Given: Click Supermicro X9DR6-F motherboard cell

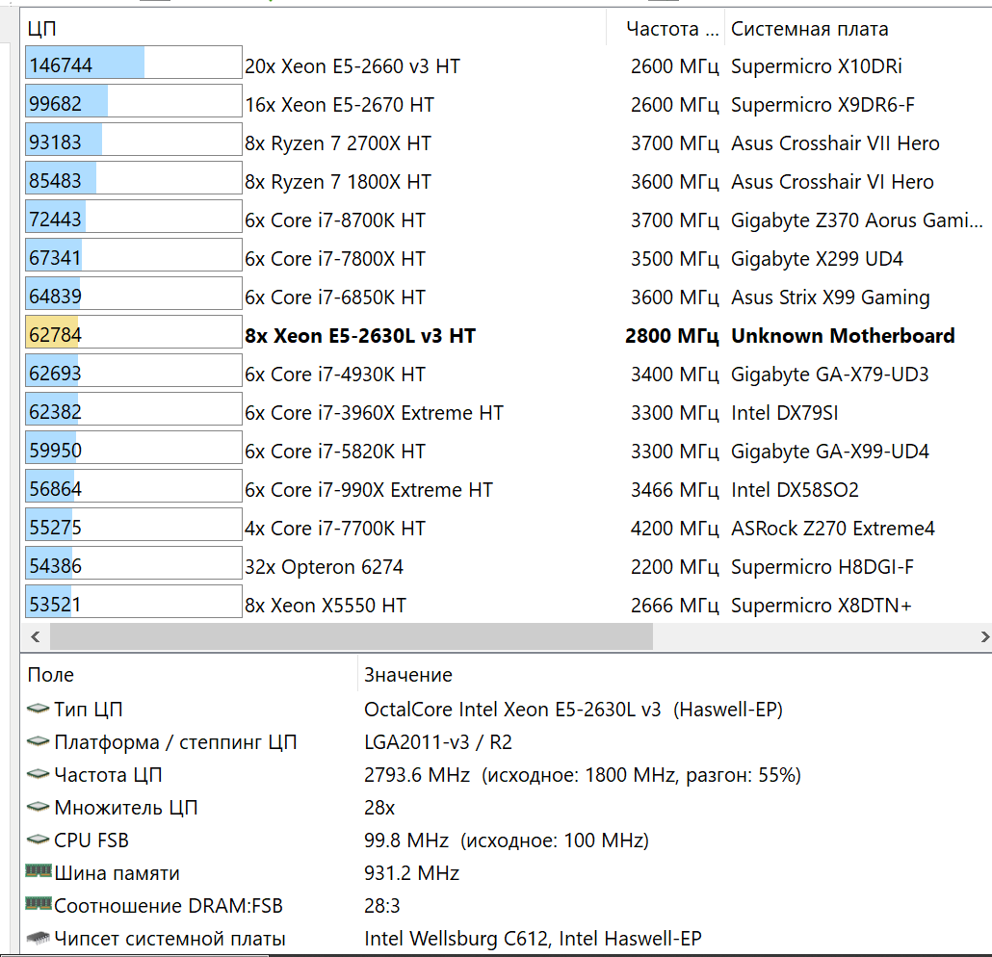Looking at the screenshot, I should pyautogui.click(x=822, y=105).
